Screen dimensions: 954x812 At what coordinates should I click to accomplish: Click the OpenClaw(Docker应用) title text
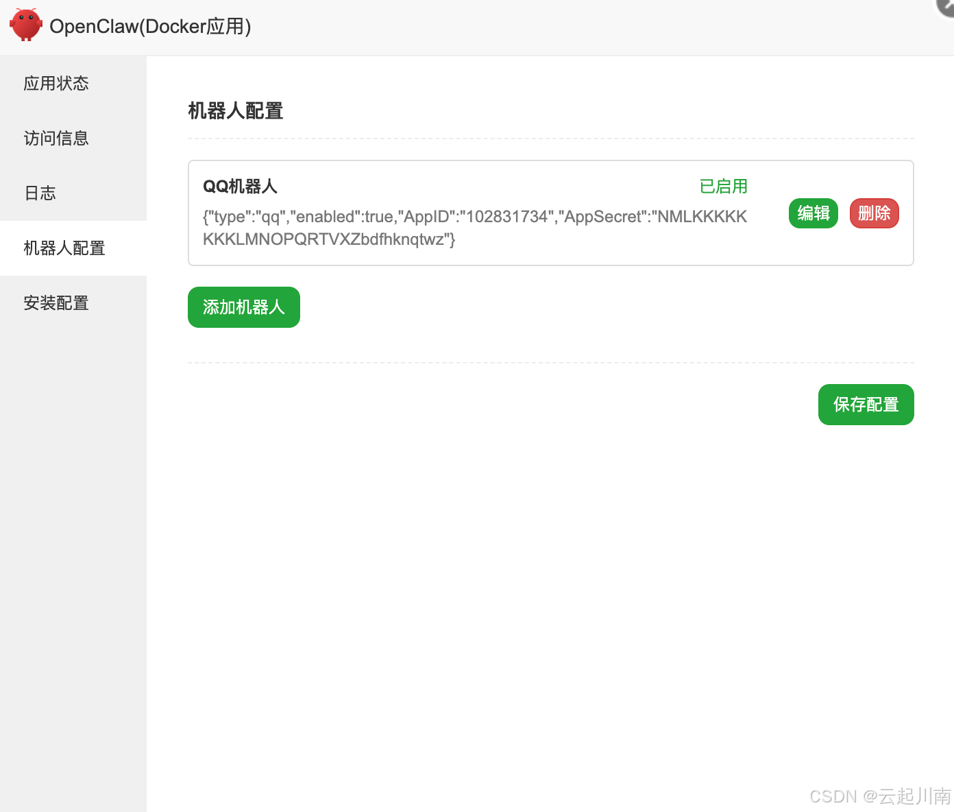coord(151,26)
